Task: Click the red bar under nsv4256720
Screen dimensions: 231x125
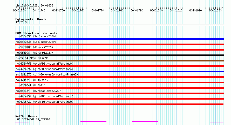Action: [119, 104]
